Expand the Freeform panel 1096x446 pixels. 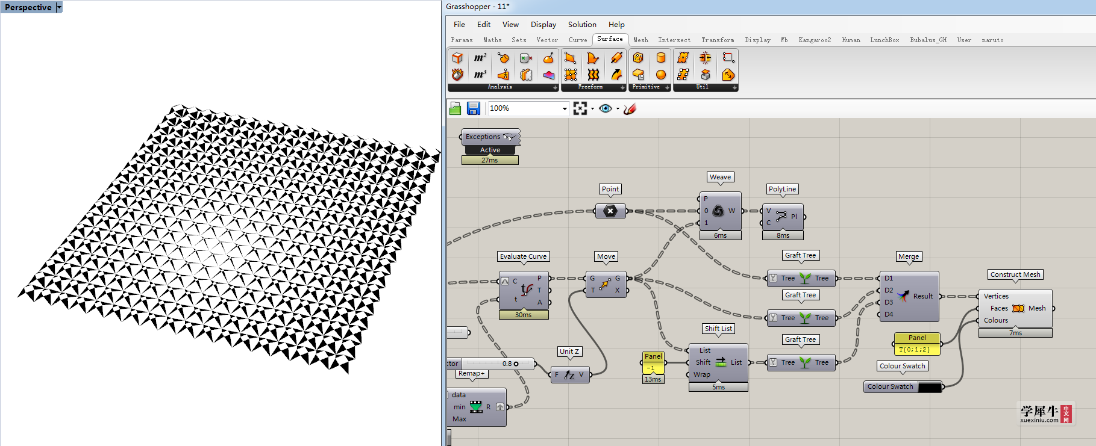622,87
